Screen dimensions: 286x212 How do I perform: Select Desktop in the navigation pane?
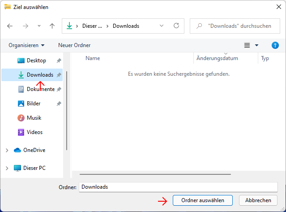[x=36, y=61]
